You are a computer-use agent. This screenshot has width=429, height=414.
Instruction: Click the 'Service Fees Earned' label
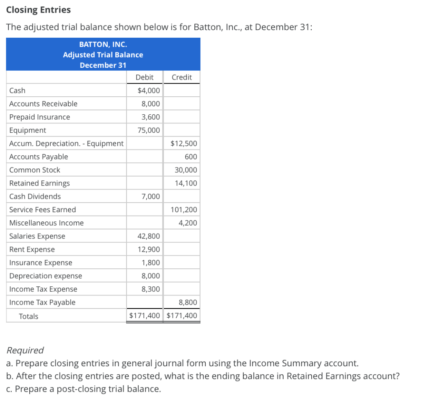coord(42,210)
